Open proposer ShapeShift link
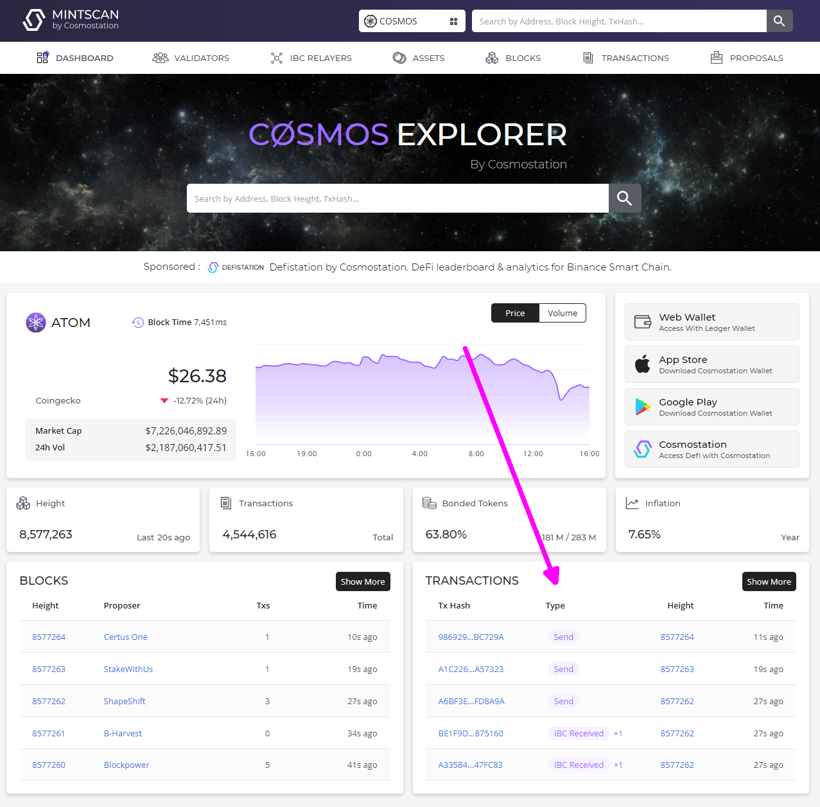Image resolution: width=820 pixels, height=807 pixels. click(125, 701)
